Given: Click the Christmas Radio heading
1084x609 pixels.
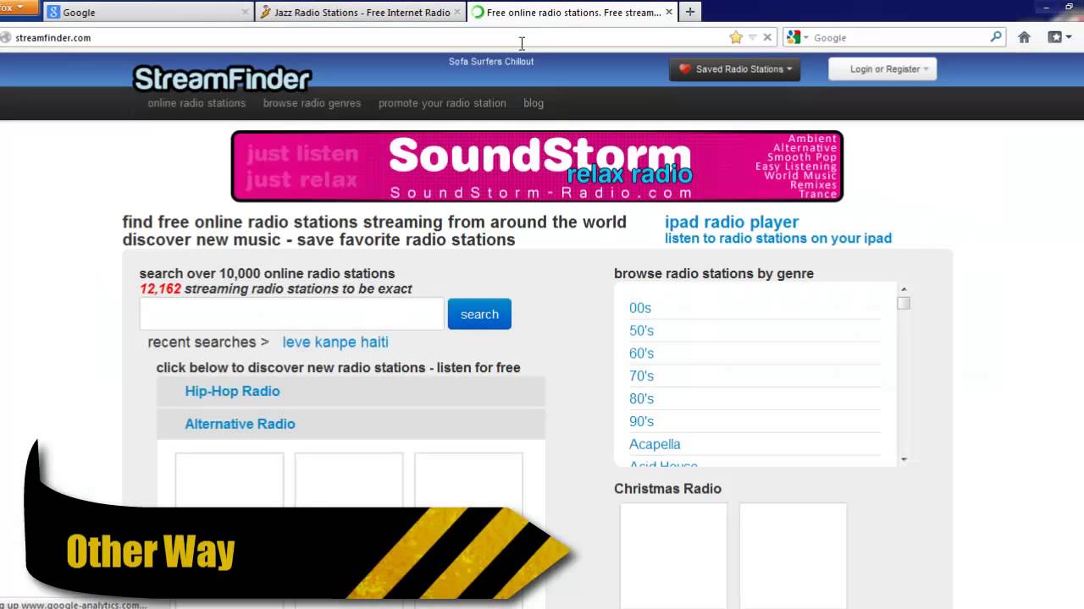Looking at the screenshot, I should [x=667, y=489].
